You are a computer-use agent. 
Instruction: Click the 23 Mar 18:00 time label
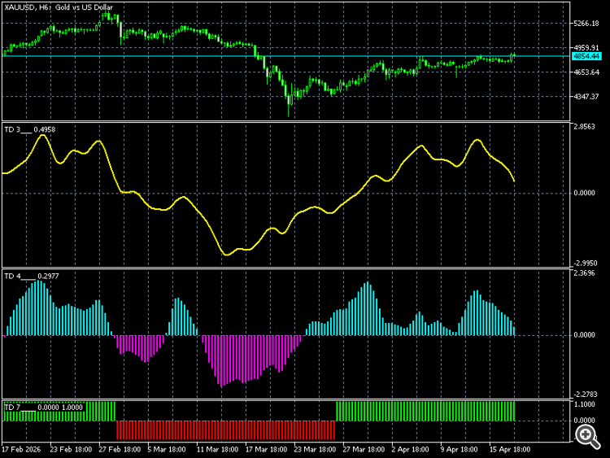[315, 449]
